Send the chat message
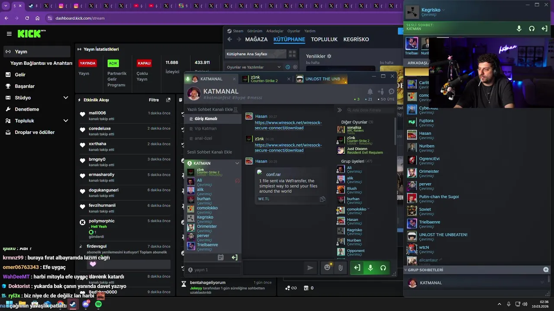 pos(310,268)
